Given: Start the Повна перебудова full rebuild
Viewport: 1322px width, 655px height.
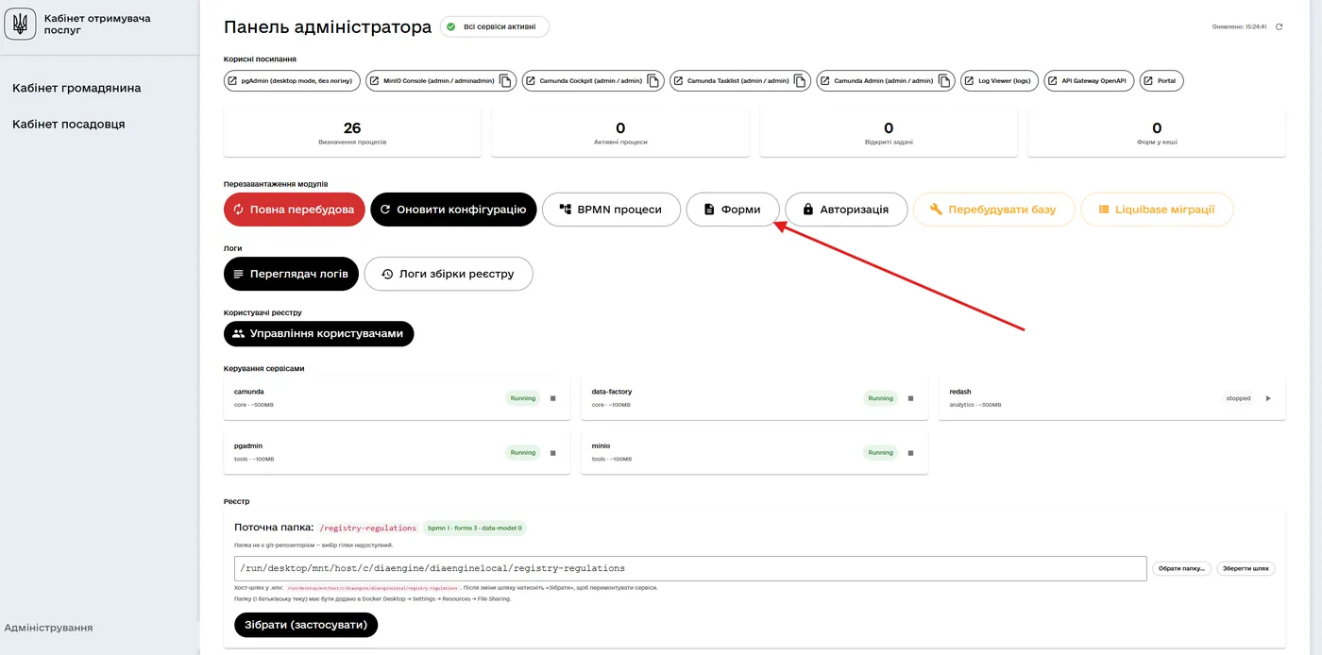Looking at the screenshot, I should [295, 210].
